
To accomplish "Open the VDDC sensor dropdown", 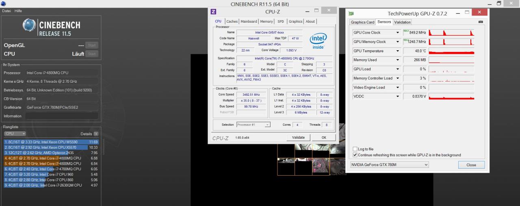I will [398, 97].
